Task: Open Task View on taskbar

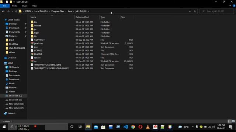Action: (x=80, y=127)
